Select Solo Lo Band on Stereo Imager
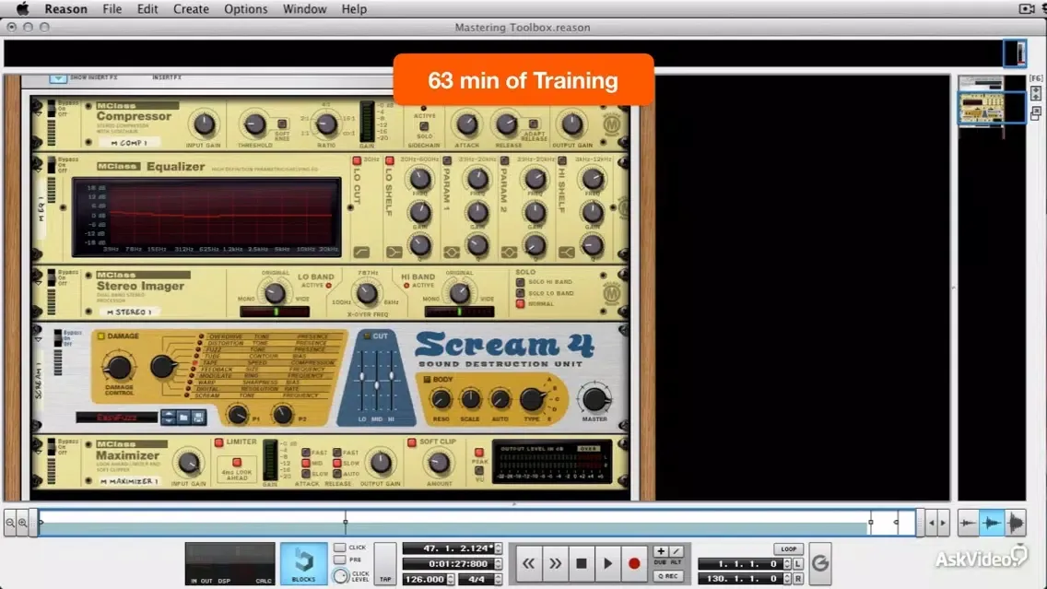 pos(520,293)
